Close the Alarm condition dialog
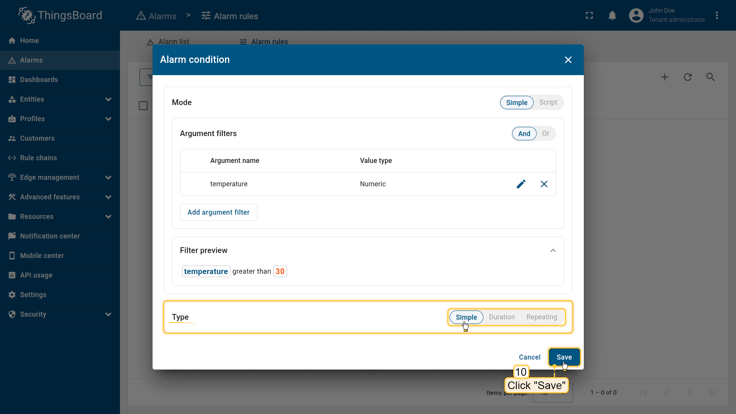 pyautogui.click(x=568, y=60)
